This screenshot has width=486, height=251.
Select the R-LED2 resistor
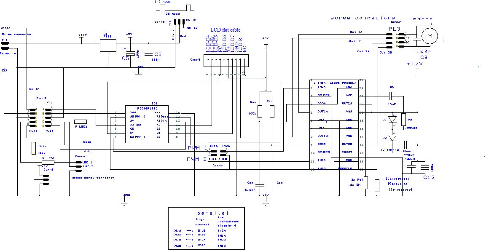(x=81, y=122)
